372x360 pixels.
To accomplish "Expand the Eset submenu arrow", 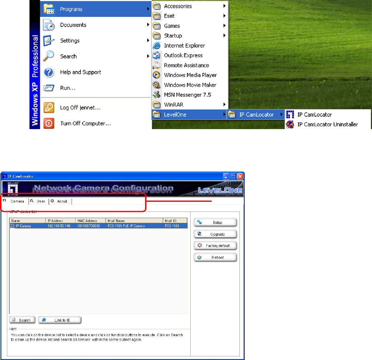I will tap(224, 16).
